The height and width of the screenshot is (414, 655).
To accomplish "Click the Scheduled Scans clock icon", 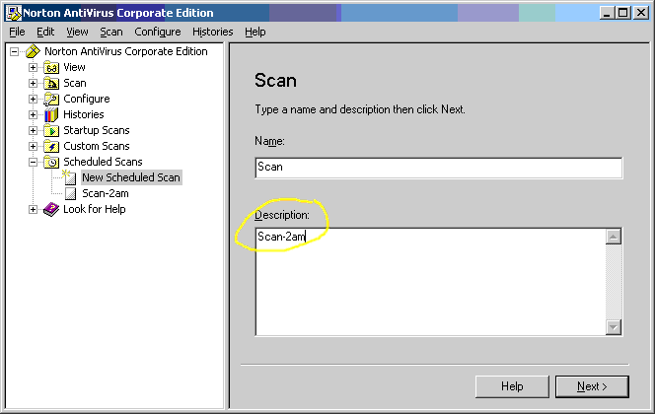I will [51, 162].
